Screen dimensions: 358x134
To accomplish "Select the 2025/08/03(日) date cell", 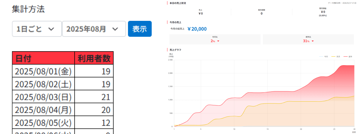I will 43,97.
